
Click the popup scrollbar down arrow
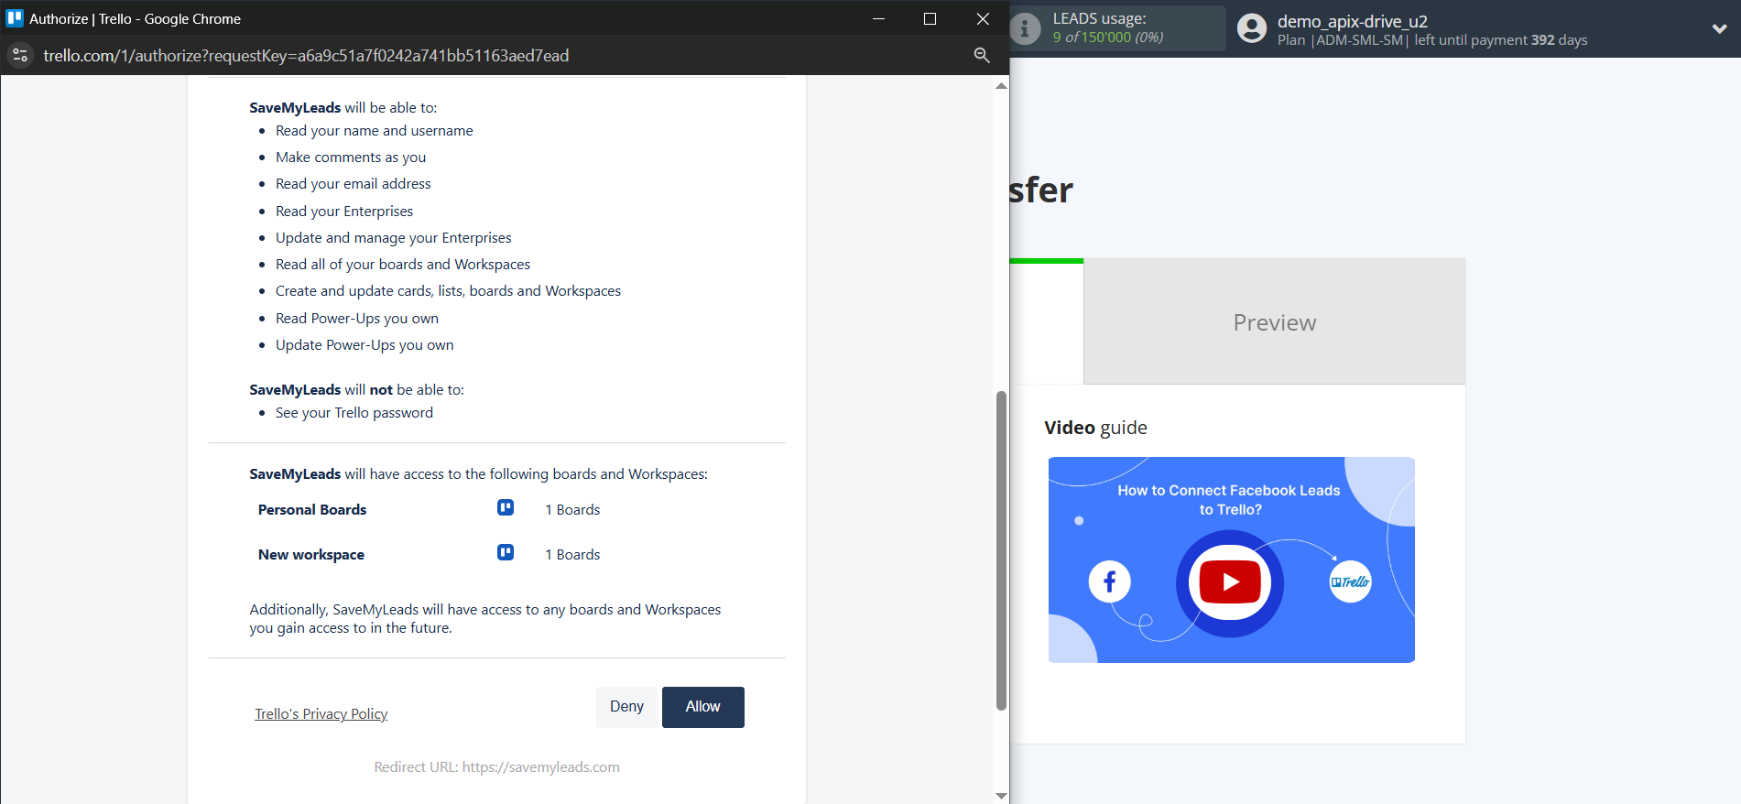click(1001, 796)
